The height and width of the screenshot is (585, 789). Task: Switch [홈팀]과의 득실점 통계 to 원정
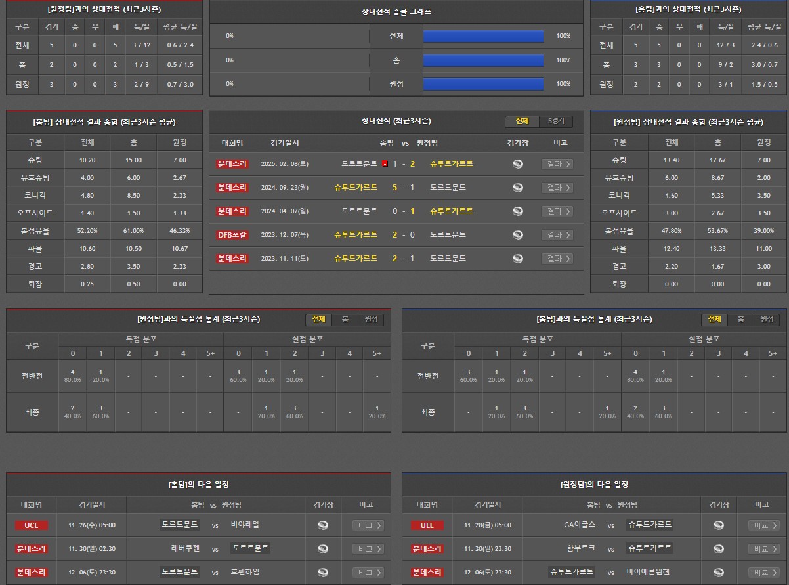tap(767, 320)
